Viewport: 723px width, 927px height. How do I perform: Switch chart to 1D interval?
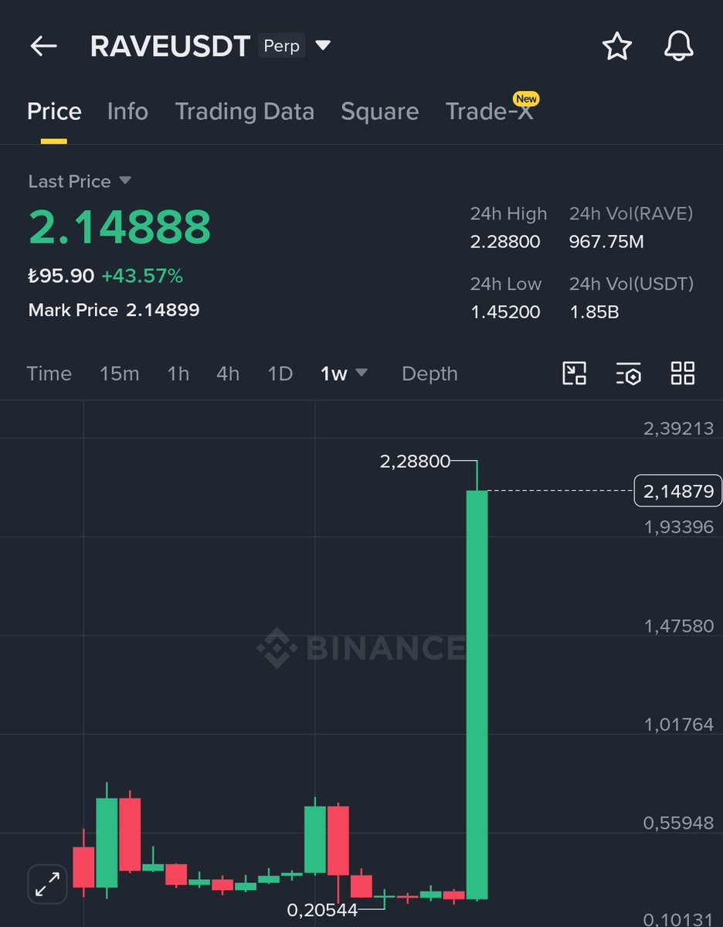point(280,373)
